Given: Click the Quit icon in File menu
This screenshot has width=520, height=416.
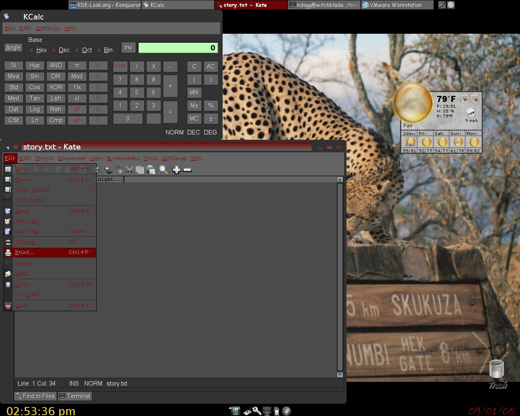Looking at the screenshot, I should point(8,306).
